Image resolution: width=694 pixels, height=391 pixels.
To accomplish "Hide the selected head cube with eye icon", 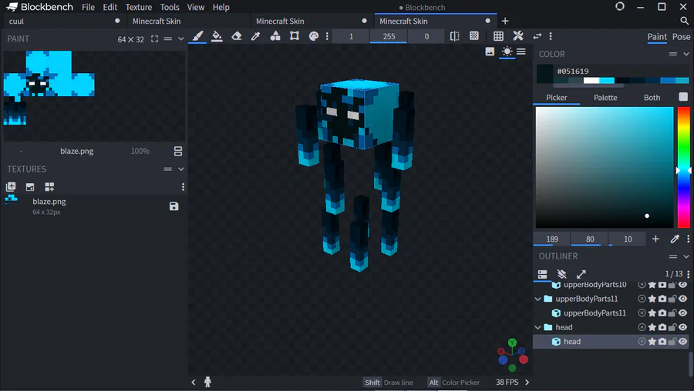I will pos(683,342).
